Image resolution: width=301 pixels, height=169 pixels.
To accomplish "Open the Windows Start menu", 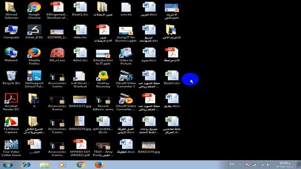I will point(8,165).
